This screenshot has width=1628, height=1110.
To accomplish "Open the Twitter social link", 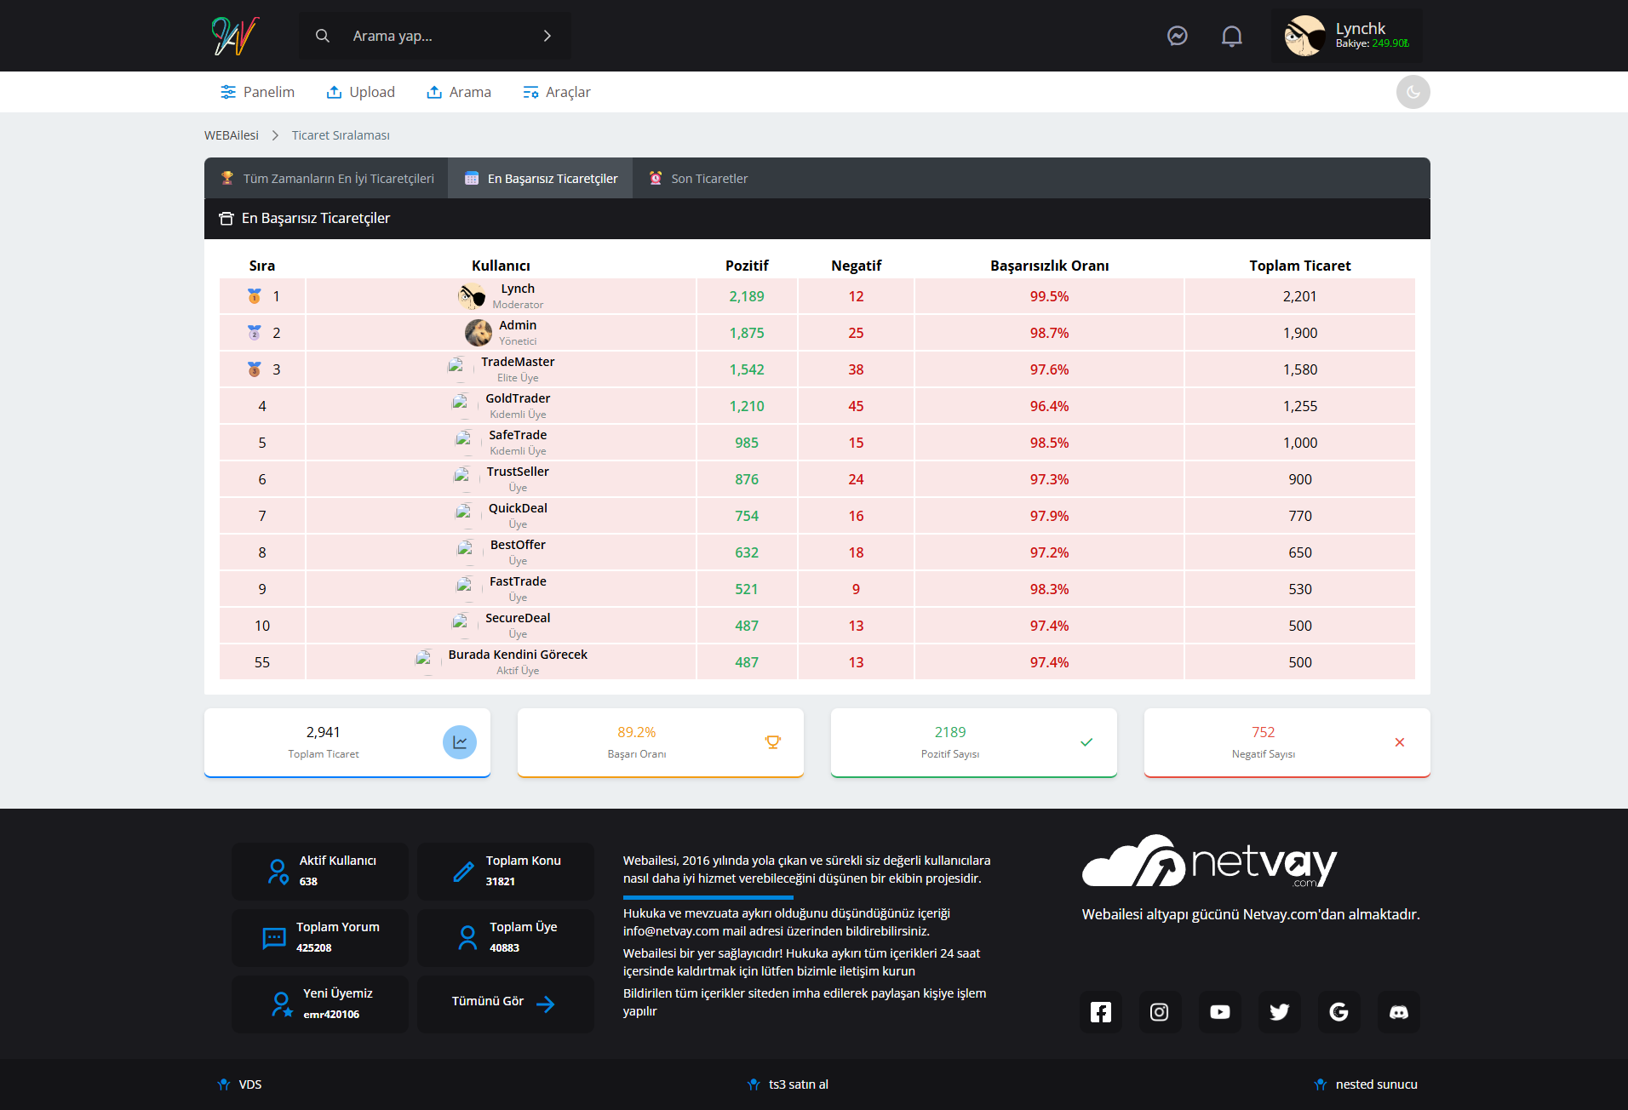I will (1280, 1012).
